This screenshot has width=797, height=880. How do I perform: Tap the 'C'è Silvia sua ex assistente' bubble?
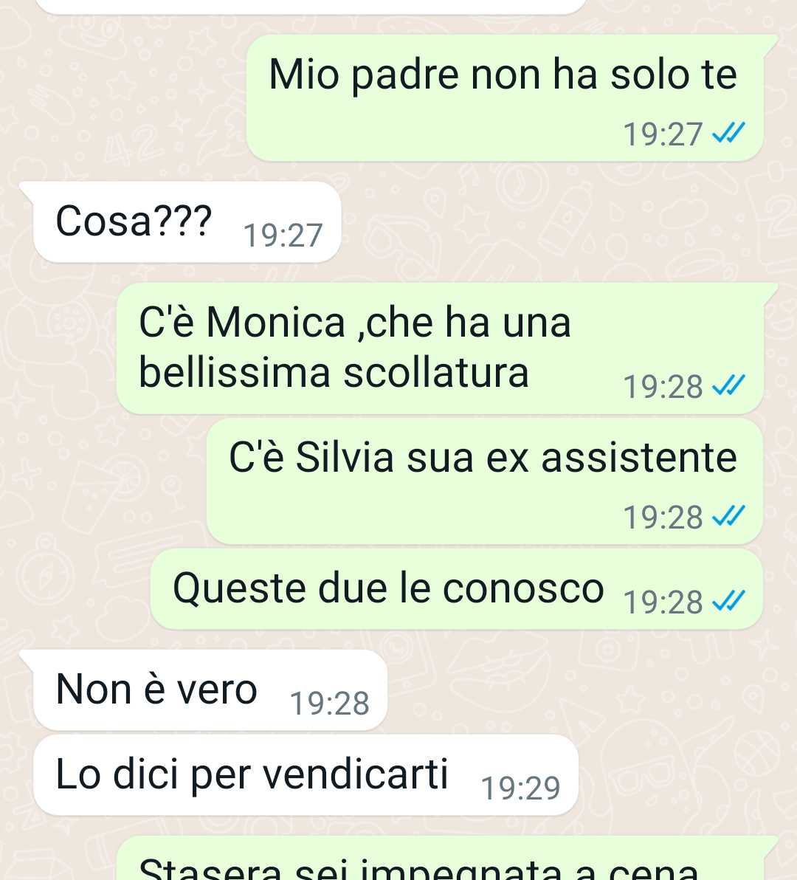485,481
